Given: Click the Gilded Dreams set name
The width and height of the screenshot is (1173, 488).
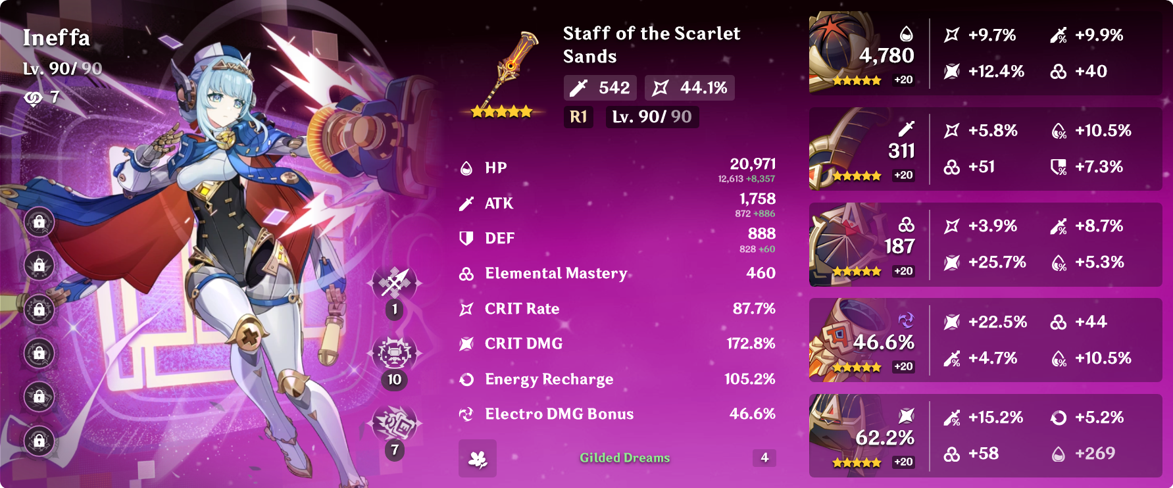Looking at the screenshot, I should (624, 458).
